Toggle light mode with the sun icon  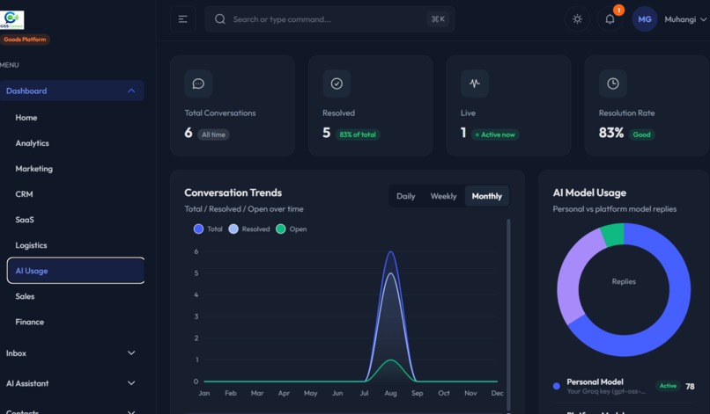577,19
